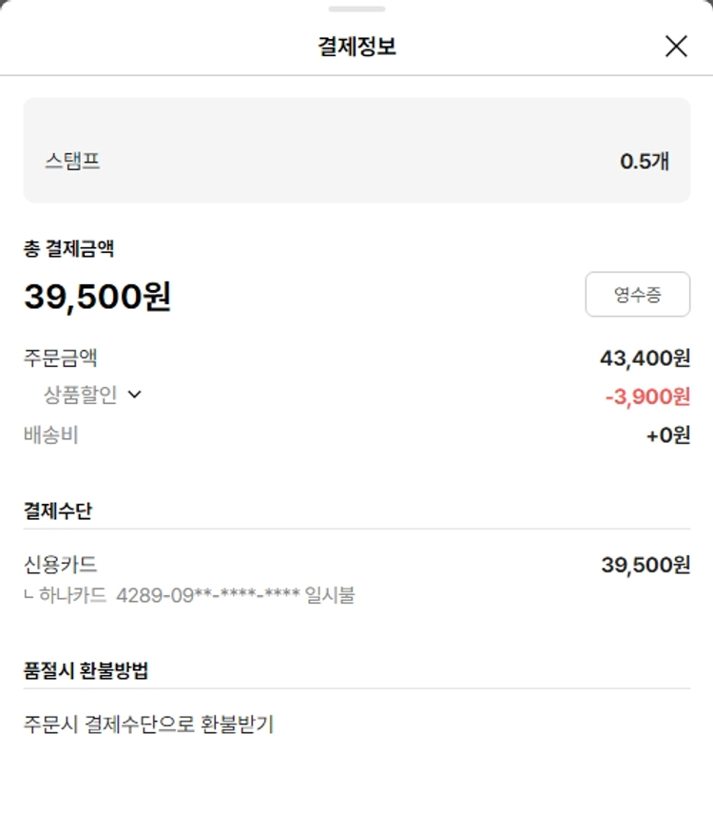Click the 품절시 환불방법 section heading
This screenshot has width=713, height=829.
[x=86, y=670]
